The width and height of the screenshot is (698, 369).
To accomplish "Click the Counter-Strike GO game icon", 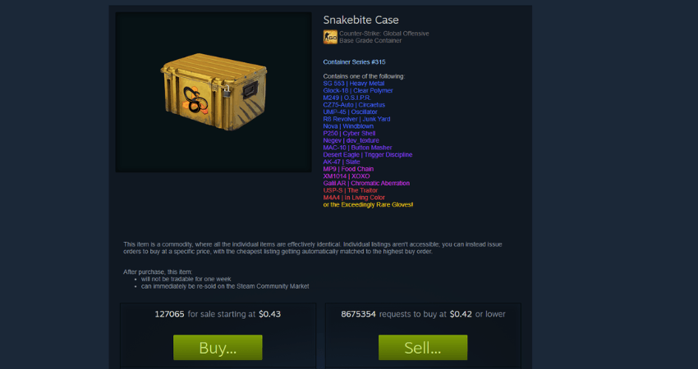I will (x=330, y=37).
